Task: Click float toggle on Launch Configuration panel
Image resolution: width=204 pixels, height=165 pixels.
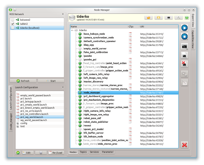Action: pyautogui.click(x=63, y=87)
